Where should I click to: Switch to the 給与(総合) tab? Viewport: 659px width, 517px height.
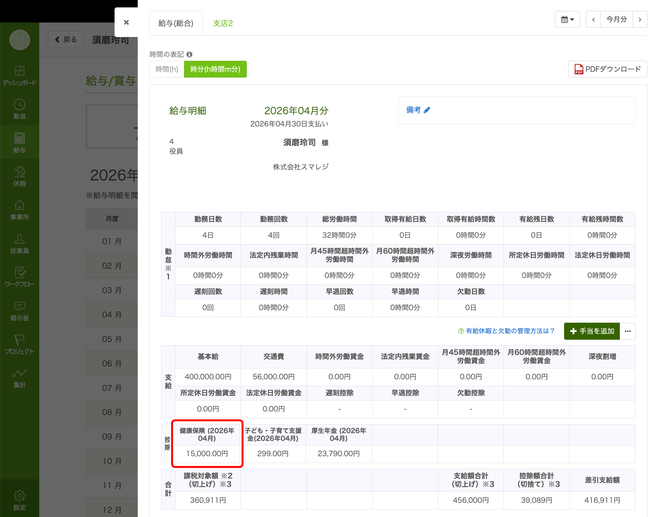(x=176, y=23)
